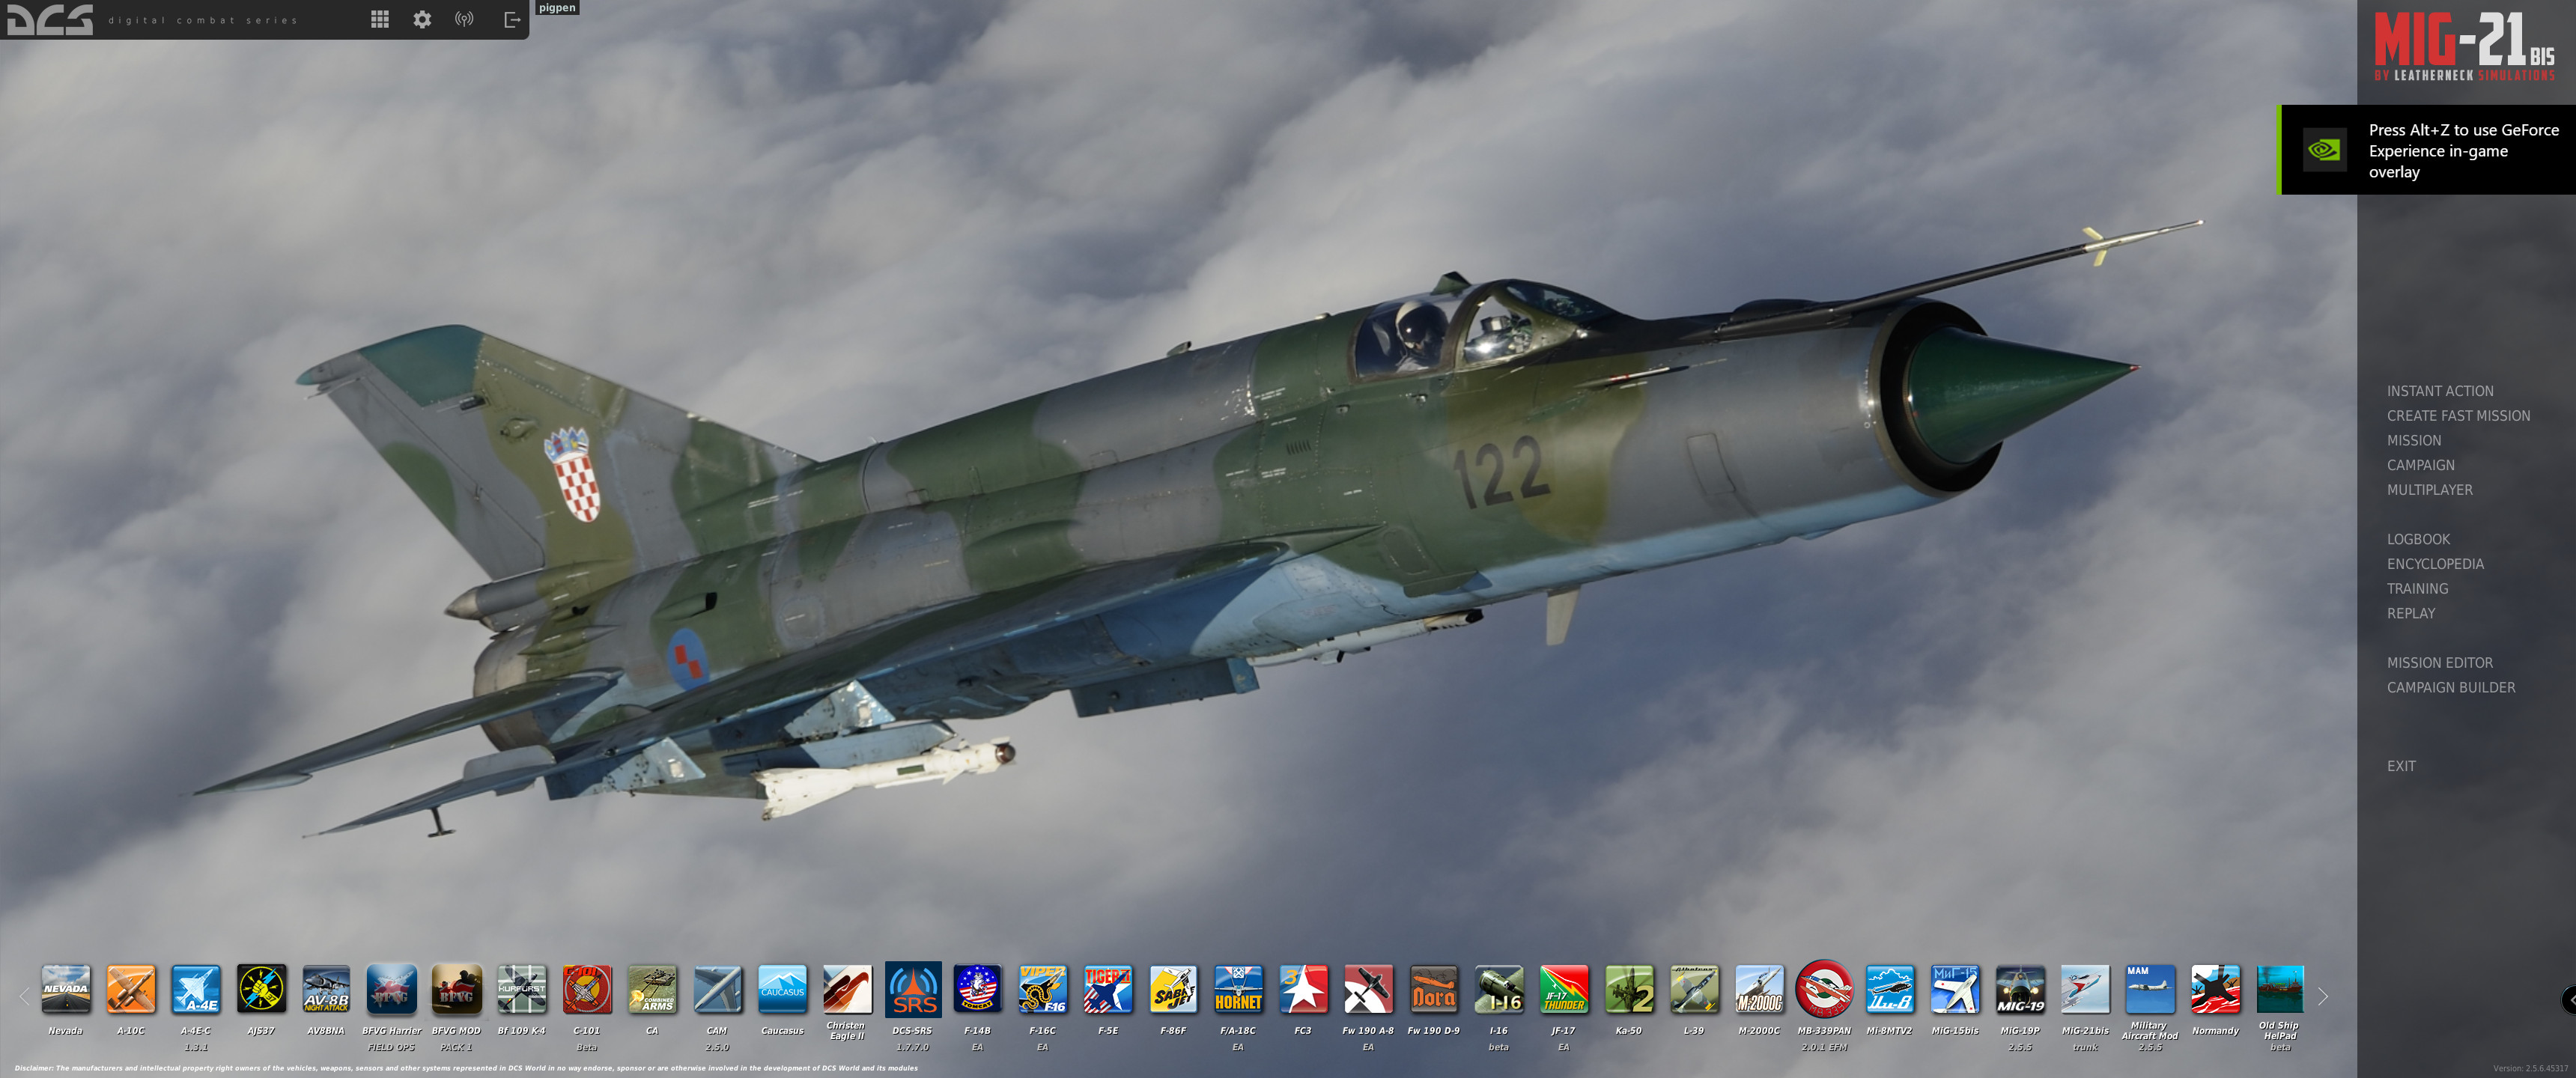Open INSTANT ACTION from the main menu

coord(2439,391)
